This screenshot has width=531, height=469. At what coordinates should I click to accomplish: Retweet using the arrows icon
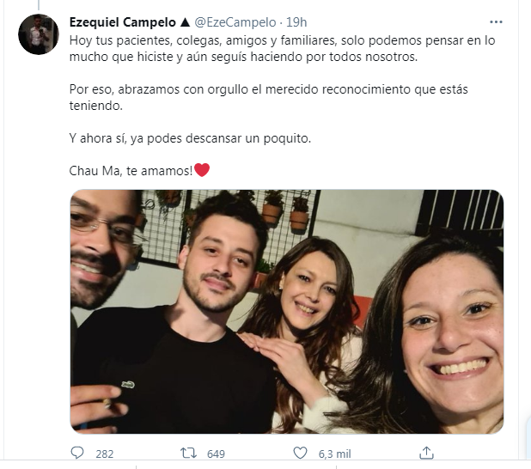pos(188,453)
